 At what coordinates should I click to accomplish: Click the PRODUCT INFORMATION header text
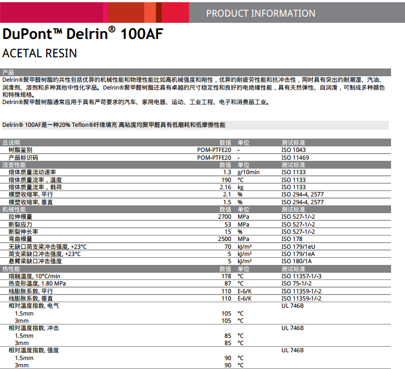[260, 13]
